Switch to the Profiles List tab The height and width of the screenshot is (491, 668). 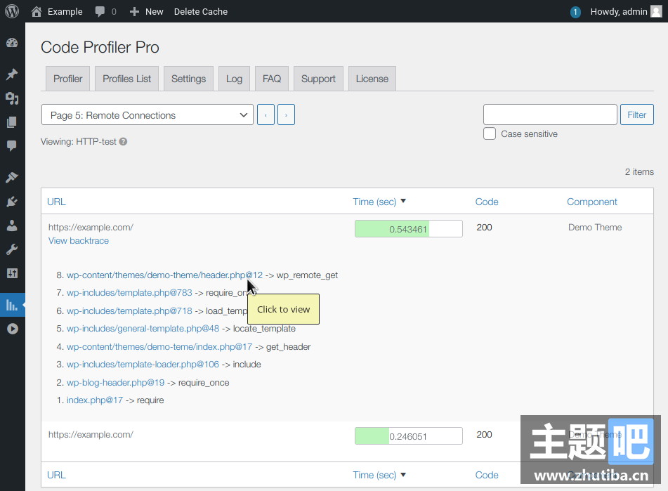[x=126, y=79]
